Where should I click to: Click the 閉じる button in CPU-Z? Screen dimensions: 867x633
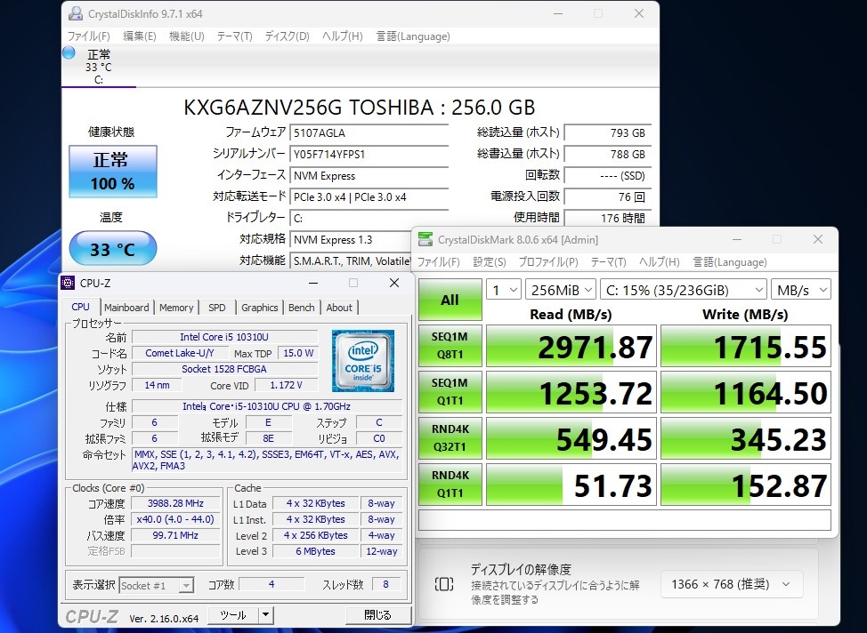click(x=378, y=614)
